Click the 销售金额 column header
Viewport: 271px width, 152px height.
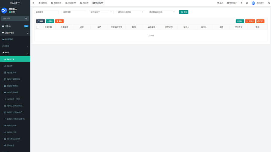151,27
